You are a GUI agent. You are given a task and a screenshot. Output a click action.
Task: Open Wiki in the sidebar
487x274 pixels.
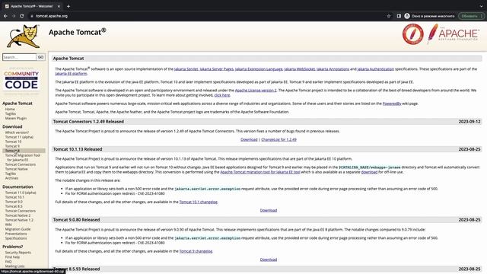pyautogui.click(x=8, y=225)
